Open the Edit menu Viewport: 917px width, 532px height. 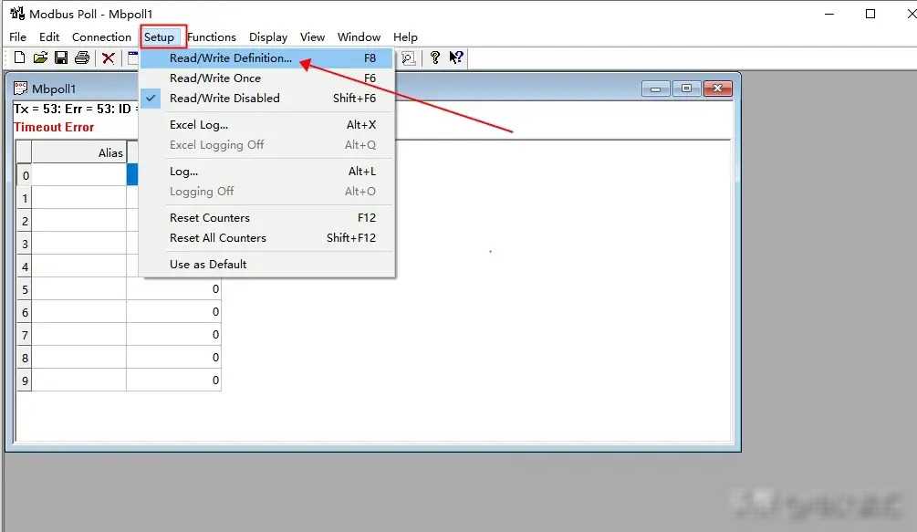coord(49,37)
